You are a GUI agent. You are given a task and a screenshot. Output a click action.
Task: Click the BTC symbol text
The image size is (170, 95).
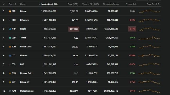click(14, 11)
